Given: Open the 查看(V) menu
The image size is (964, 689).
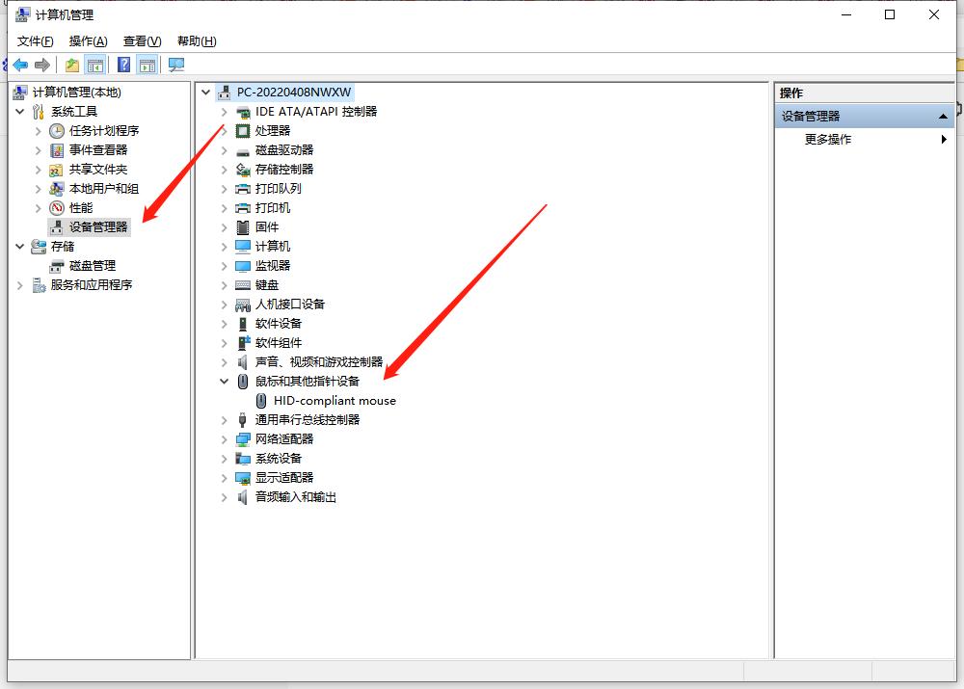Looking at the screenshot, I should point(142,41).
